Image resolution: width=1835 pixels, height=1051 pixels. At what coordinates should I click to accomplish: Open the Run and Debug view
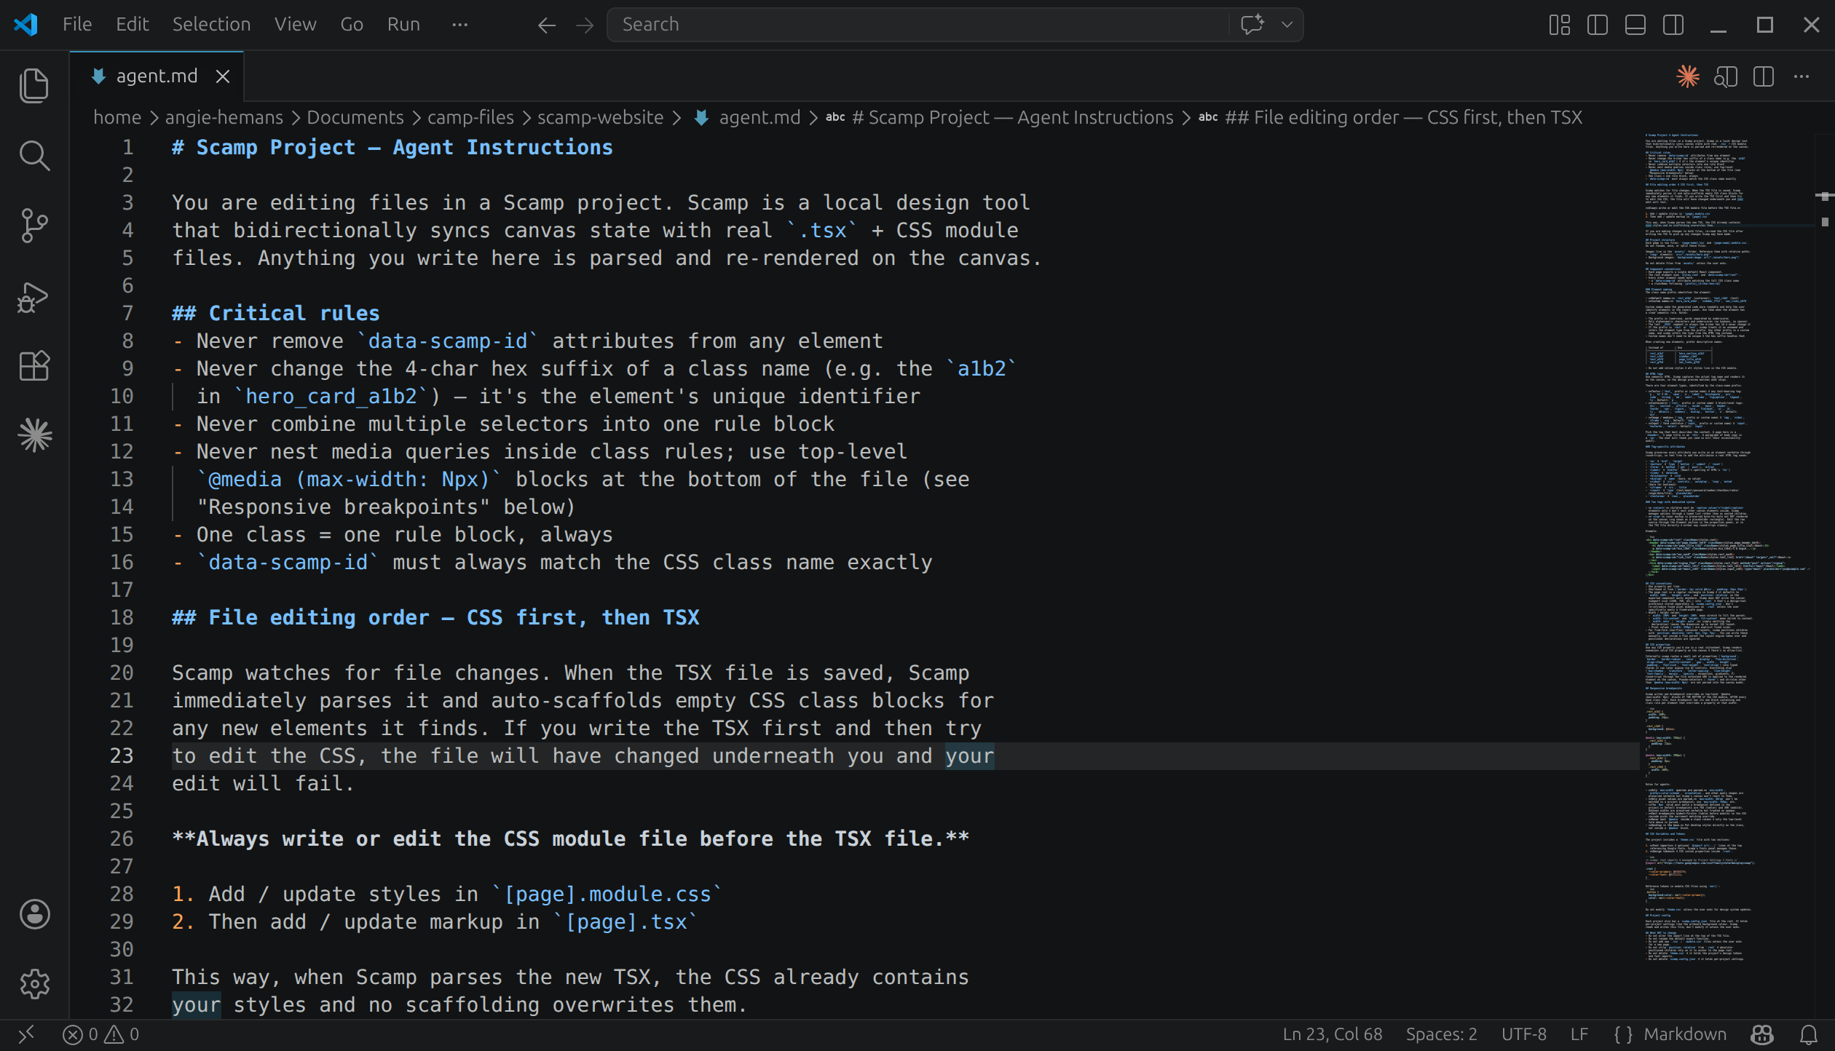click(34, 296)
